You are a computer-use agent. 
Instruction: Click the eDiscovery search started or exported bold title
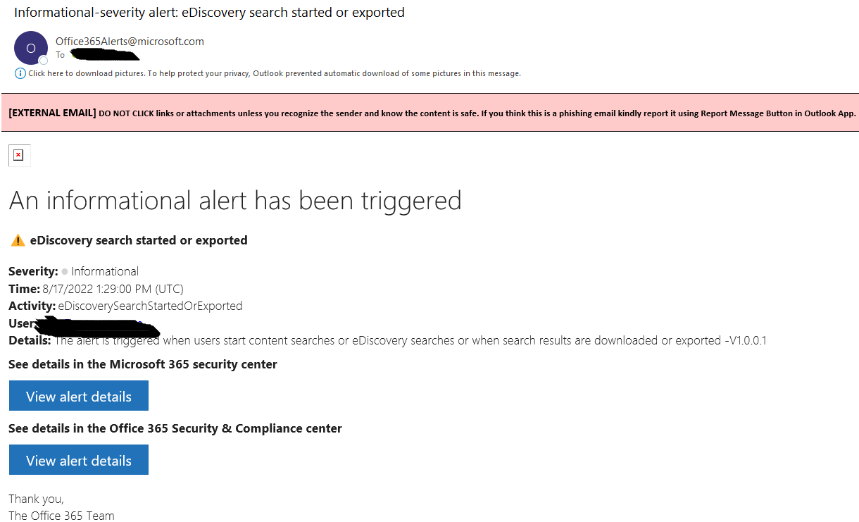[x=139, y=240]
